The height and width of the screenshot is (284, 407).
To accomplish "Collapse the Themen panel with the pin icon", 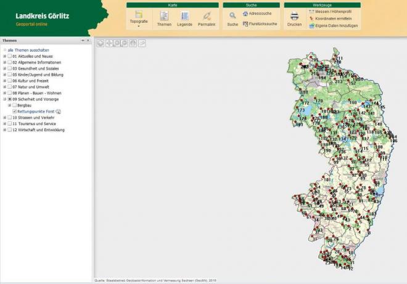I will [83, 41].
